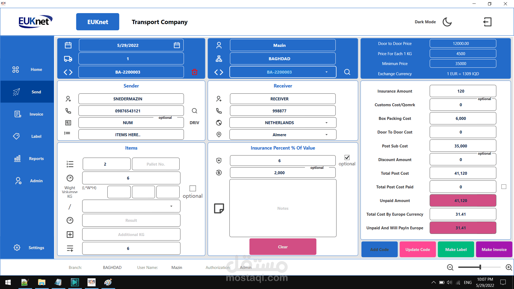Viewport: 514px width, 289px height.
Task: Click zoom out magnifier icon
Action: pyautogui.click(x=450, y=267)
